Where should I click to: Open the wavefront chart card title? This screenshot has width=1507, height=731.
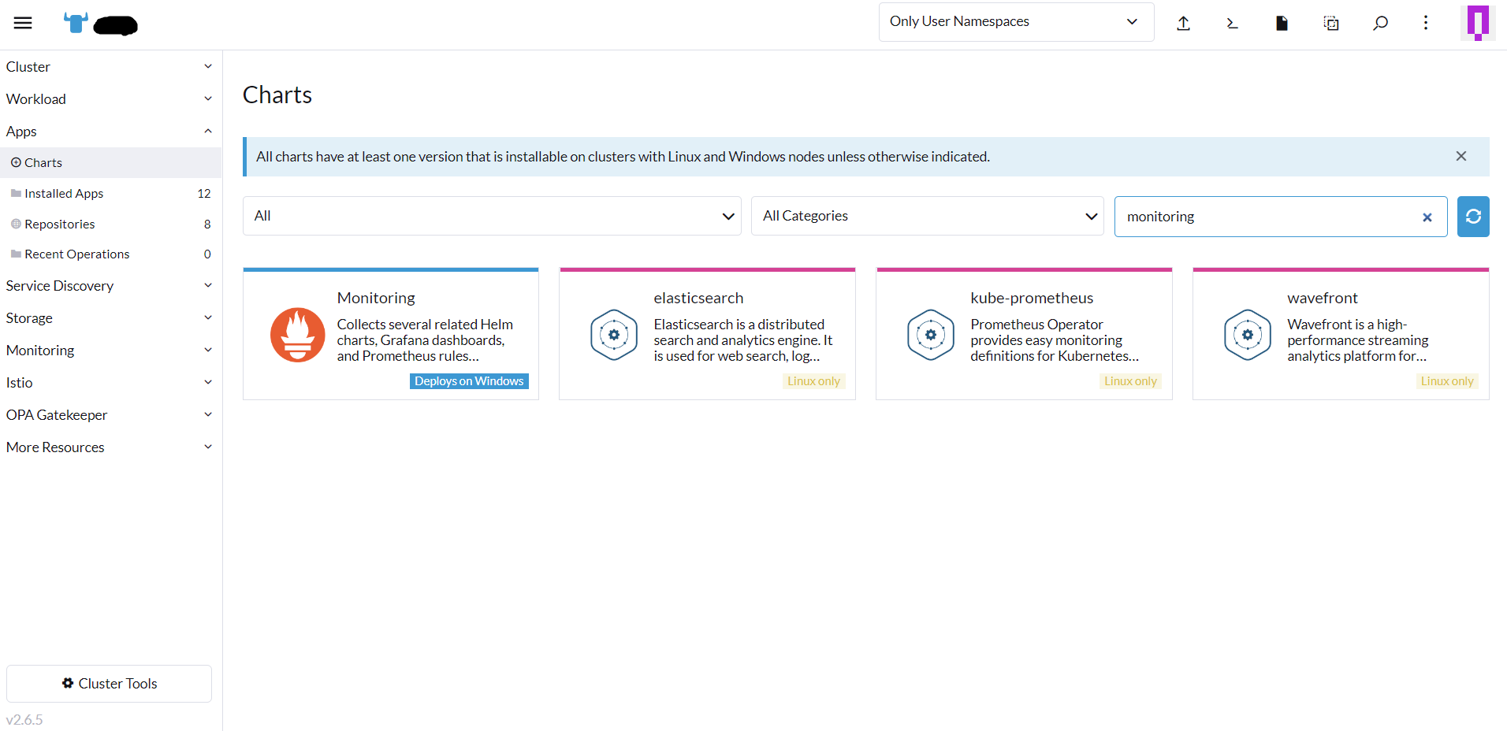[x=1323, y=298]
